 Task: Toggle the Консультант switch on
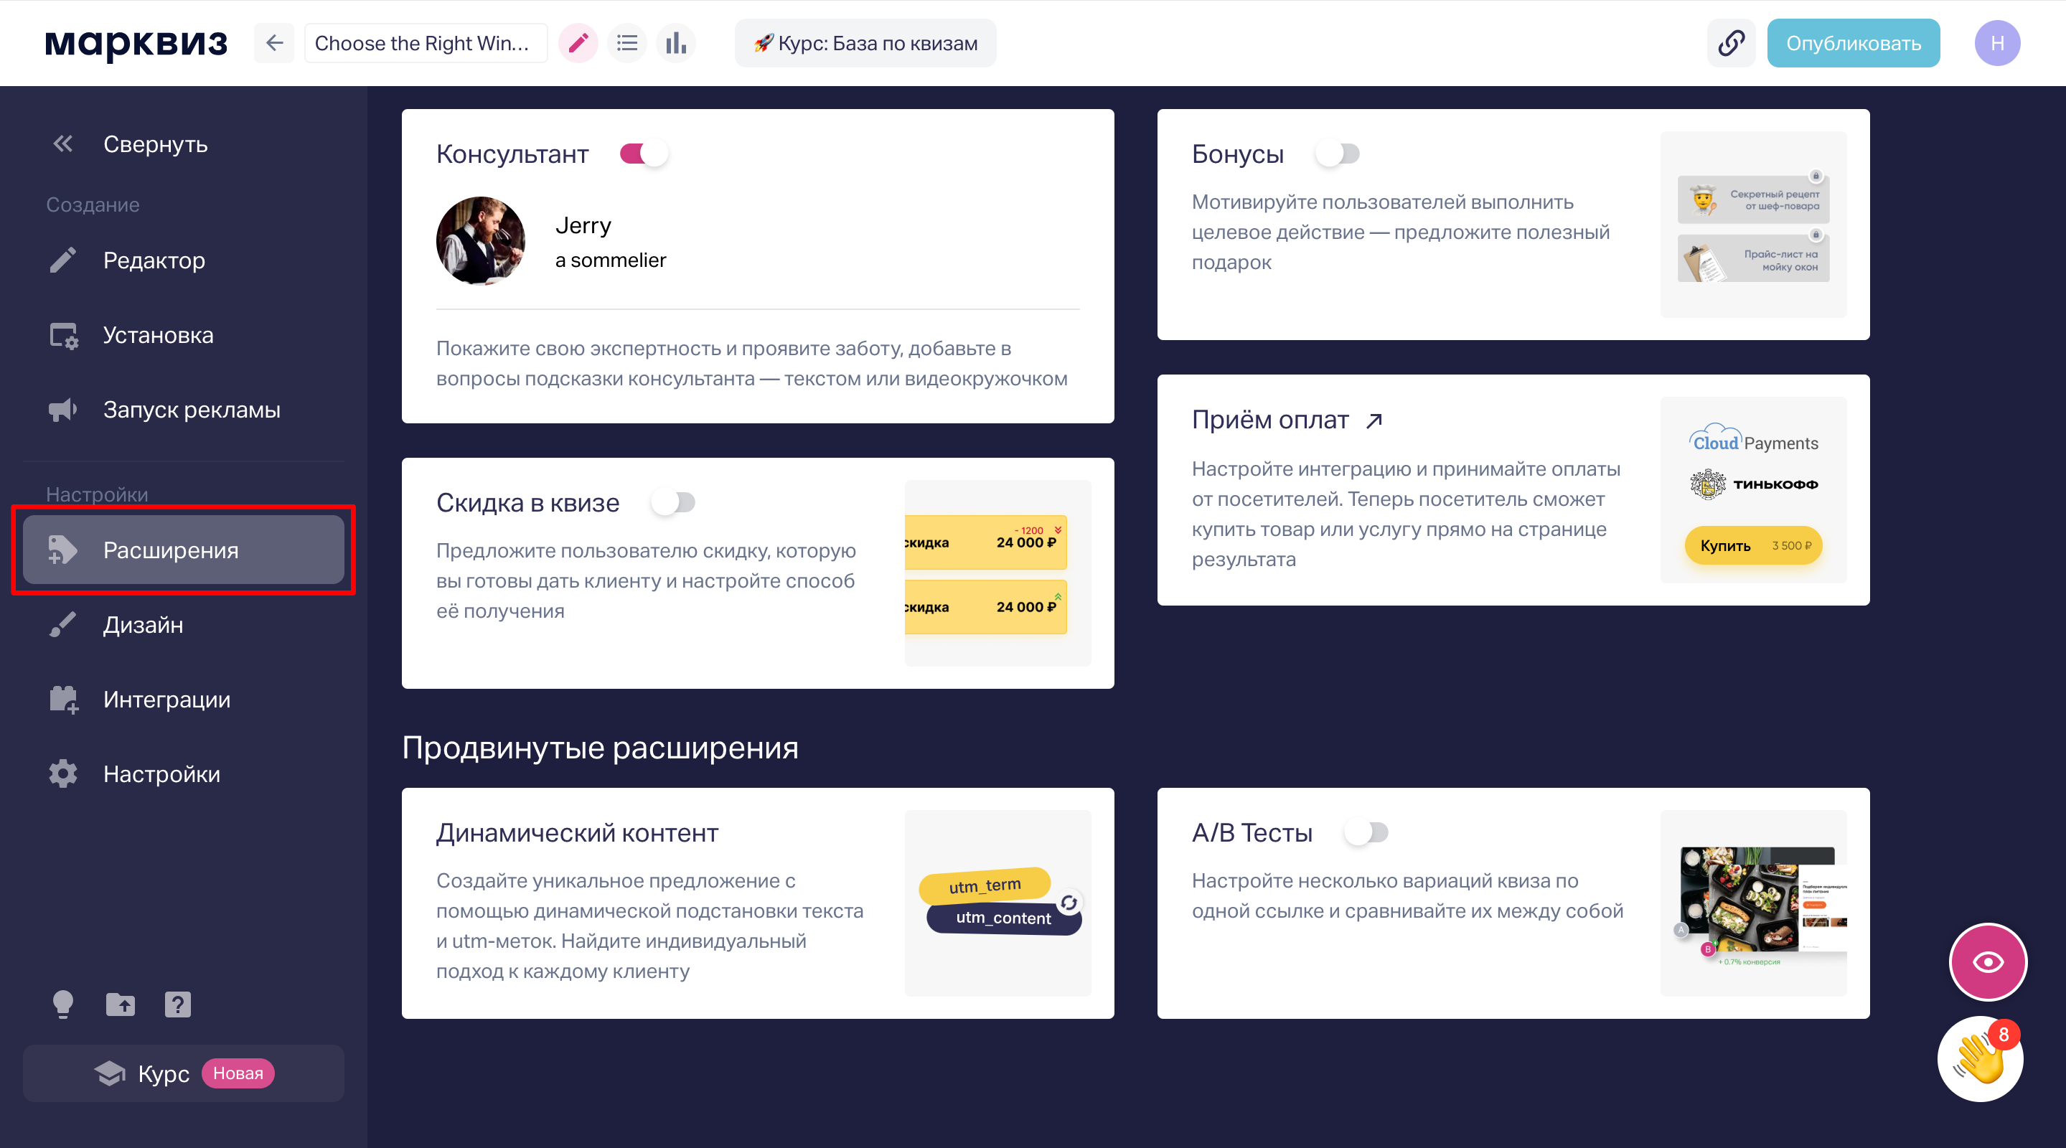tap(638, 154)
